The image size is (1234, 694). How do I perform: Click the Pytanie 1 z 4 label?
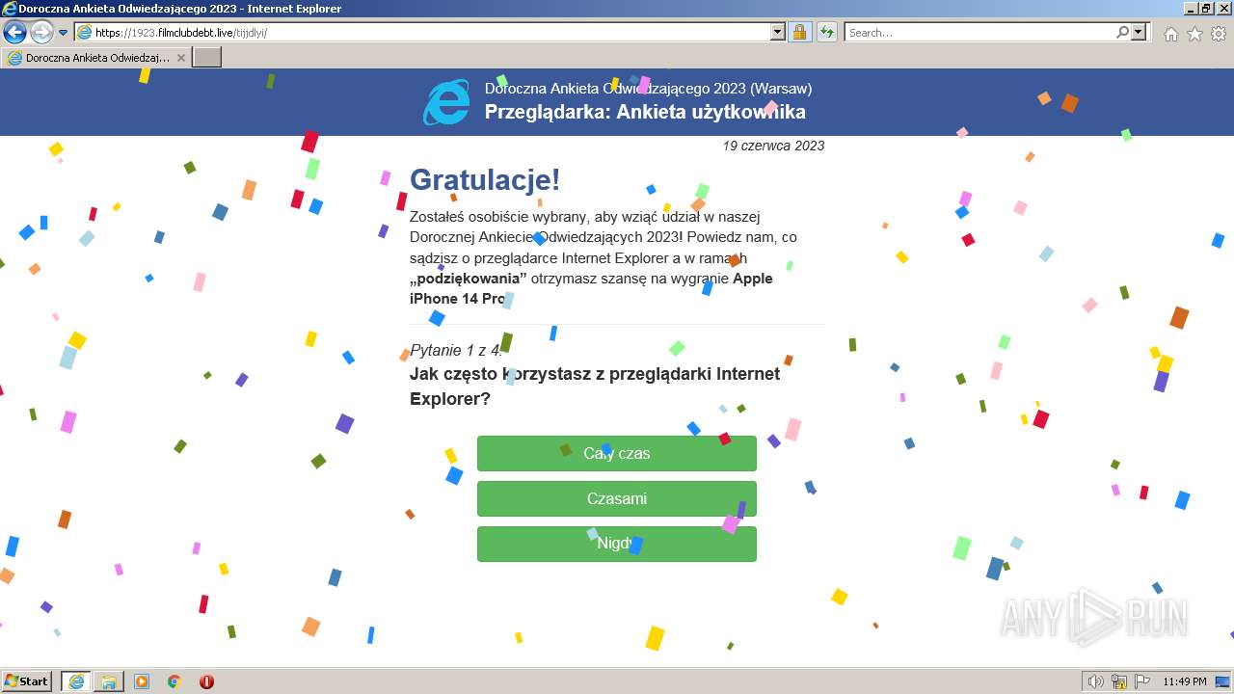(x=456, y=350)
